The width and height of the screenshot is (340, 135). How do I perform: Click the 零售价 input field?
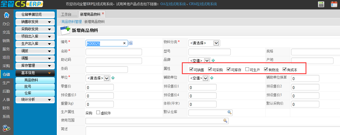point(100,87)
